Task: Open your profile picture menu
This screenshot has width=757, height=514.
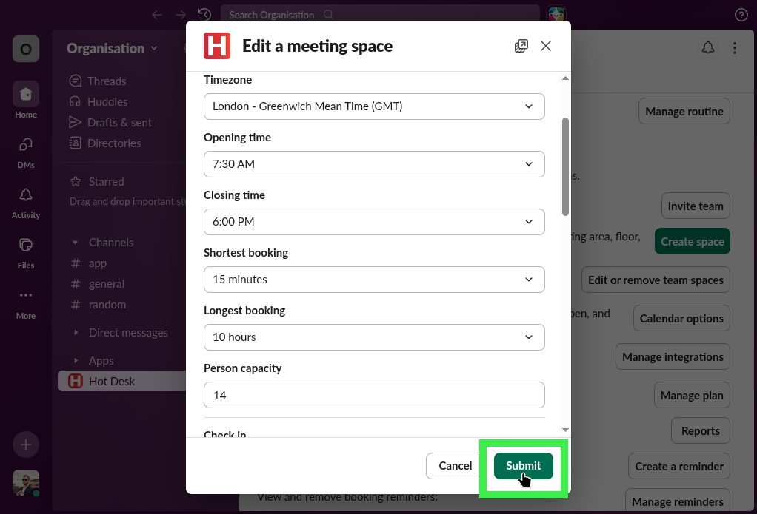Action: coord(25,483)
